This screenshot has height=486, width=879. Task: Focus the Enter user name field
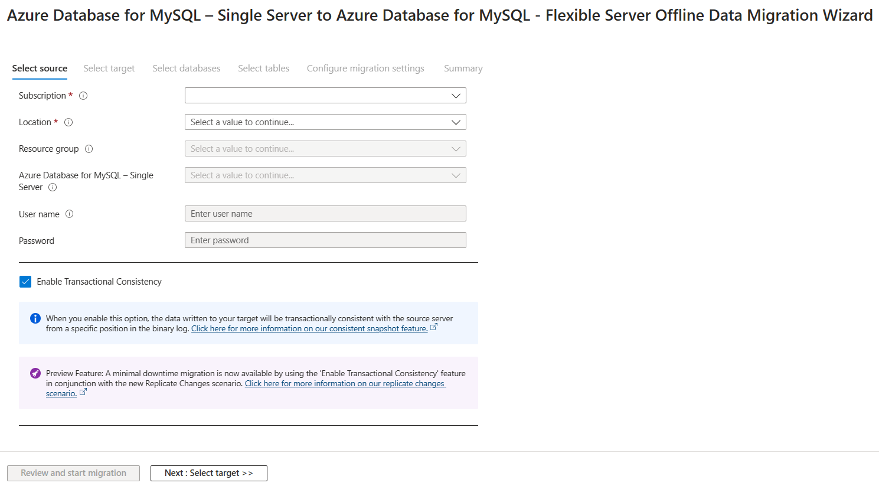tap(325, 214)
